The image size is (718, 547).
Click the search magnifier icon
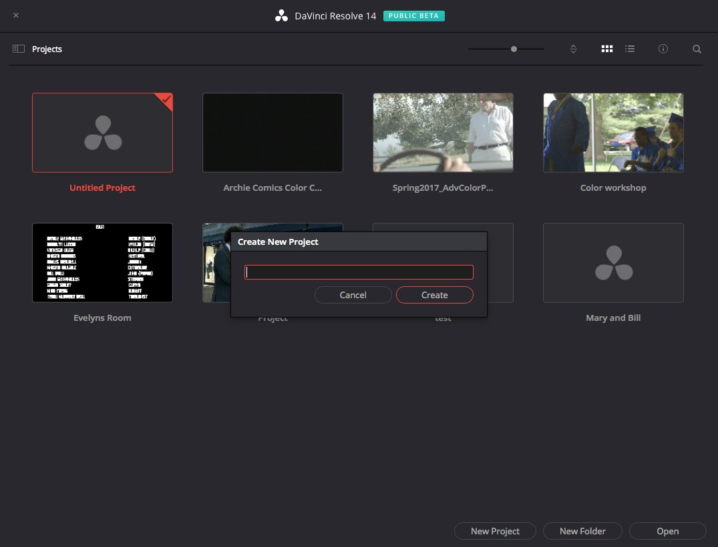[697, 49]
